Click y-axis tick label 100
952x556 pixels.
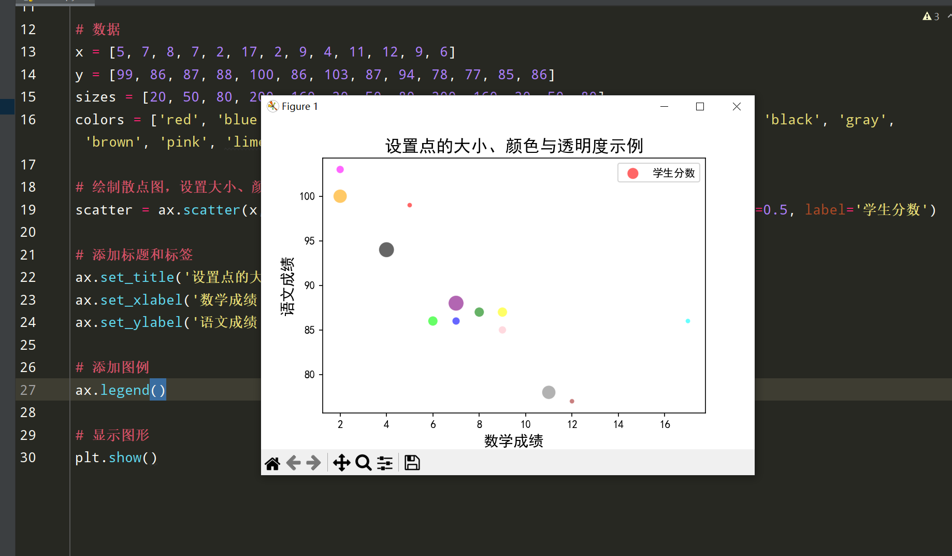pos(307,196)
